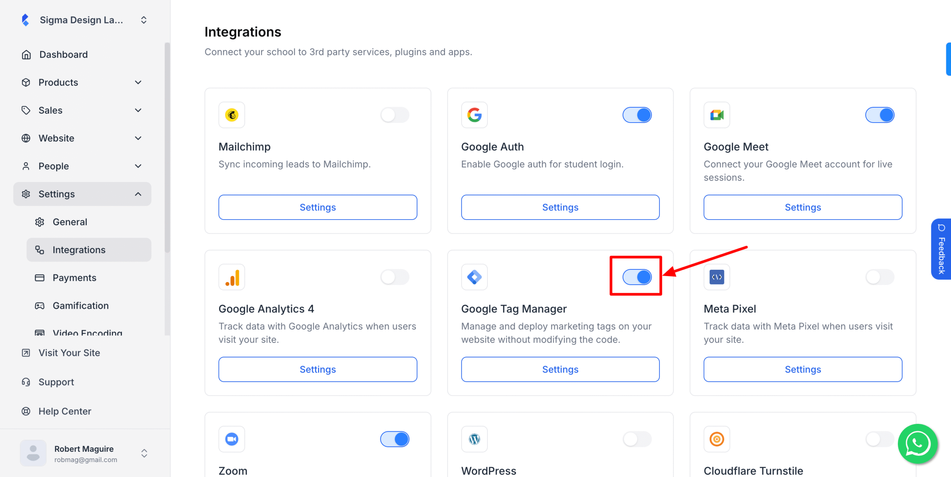951x477 pixels.
Task: Click the WordPress logo icon
Action: 474,439
